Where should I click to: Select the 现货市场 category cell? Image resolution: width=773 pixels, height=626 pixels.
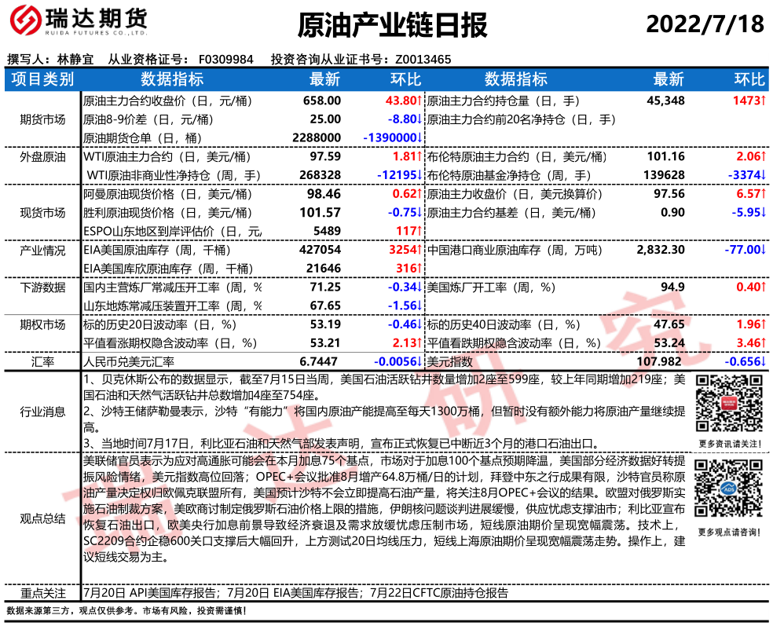(x=42, y=212)
